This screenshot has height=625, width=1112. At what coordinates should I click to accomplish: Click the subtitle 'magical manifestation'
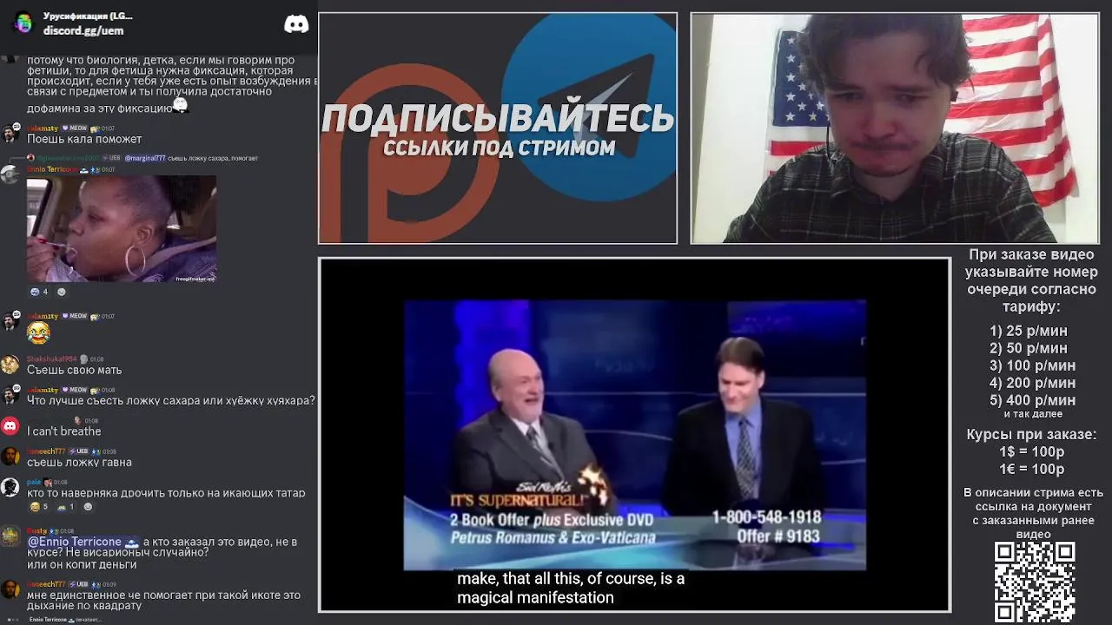(535, 597)
